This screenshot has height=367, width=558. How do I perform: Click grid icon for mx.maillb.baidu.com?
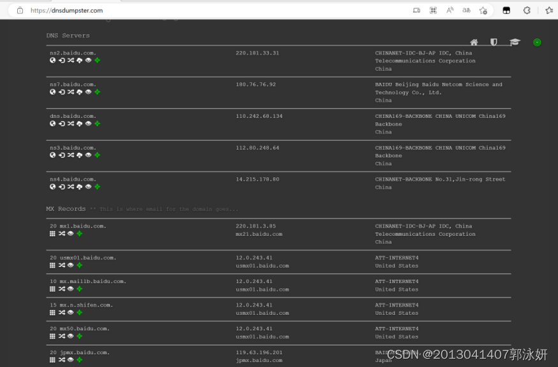click(x=52, y=289)
